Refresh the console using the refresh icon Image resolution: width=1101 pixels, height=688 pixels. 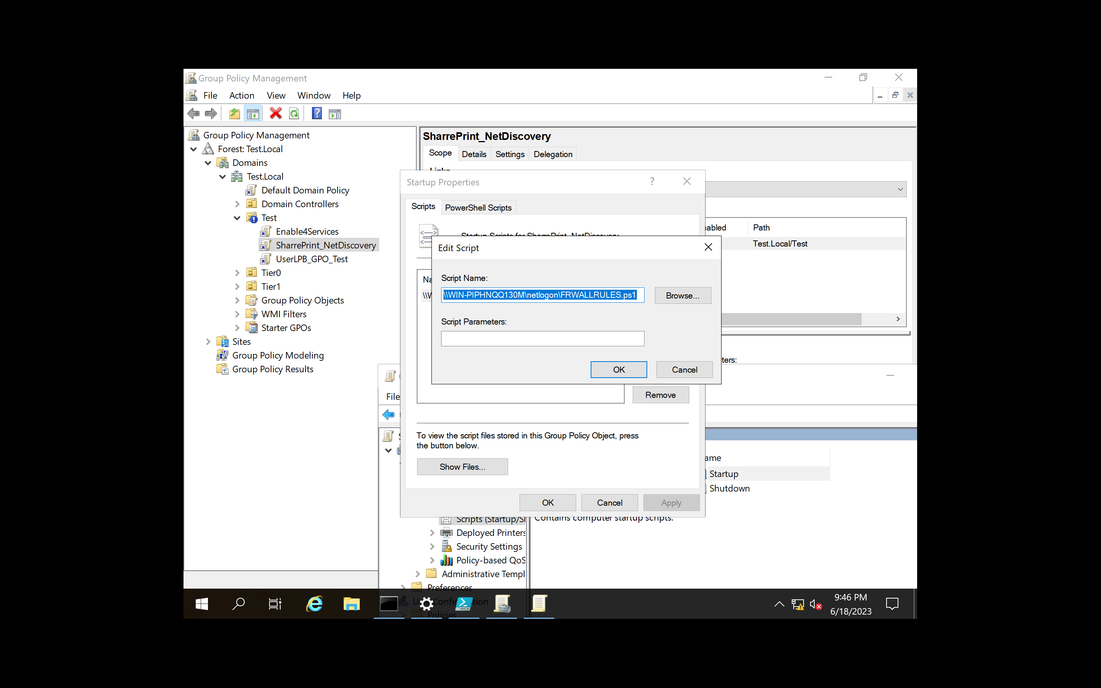click(x=294, y=113)
